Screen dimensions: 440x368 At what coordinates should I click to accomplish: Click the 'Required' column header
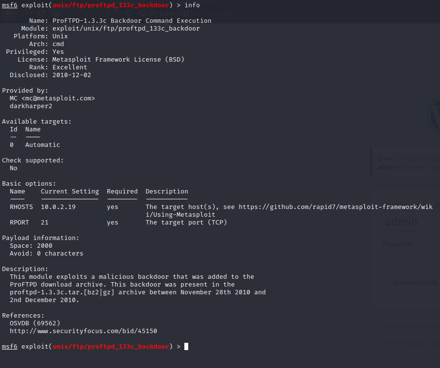pyautogui.click(x=122, y=192)
